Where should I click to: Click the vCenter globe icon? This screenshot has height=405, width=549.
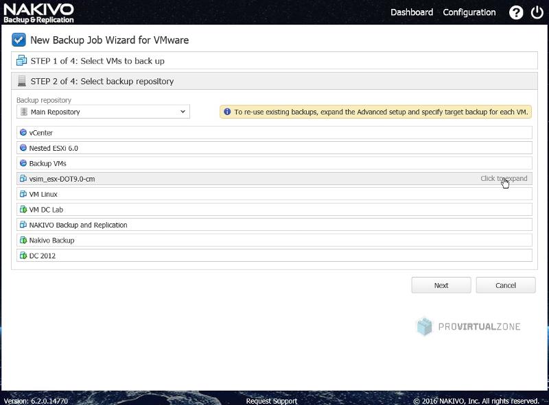[x=23, y=132]
